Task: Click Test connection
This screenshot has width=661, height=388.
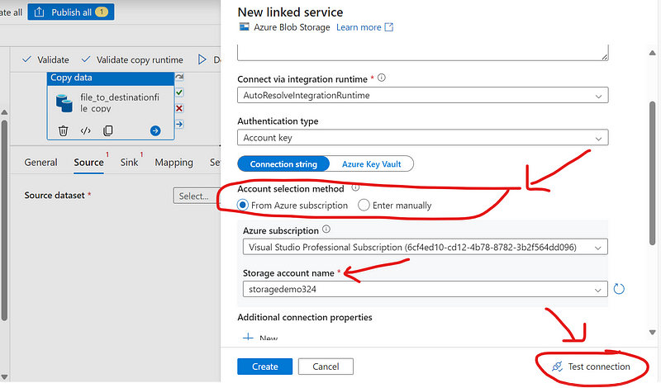Action: 591,367
